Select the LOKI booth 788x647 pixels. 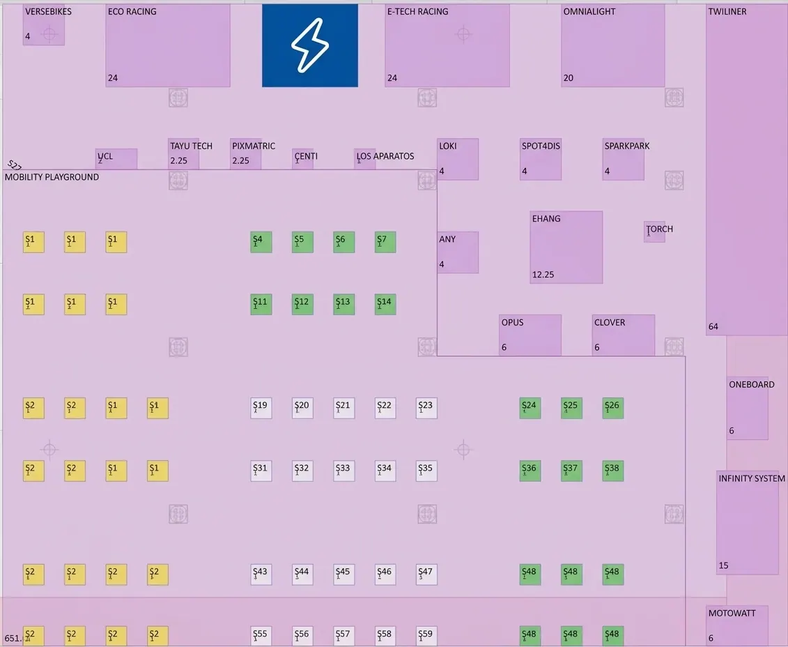(x=458, y=159)
